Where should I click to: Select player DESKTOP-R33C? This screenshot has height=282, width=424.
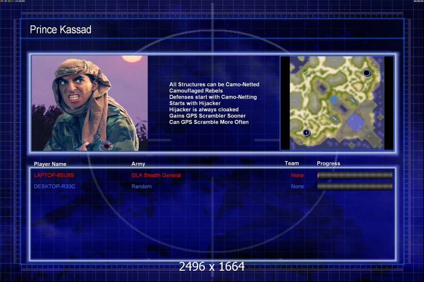(54, 186)
